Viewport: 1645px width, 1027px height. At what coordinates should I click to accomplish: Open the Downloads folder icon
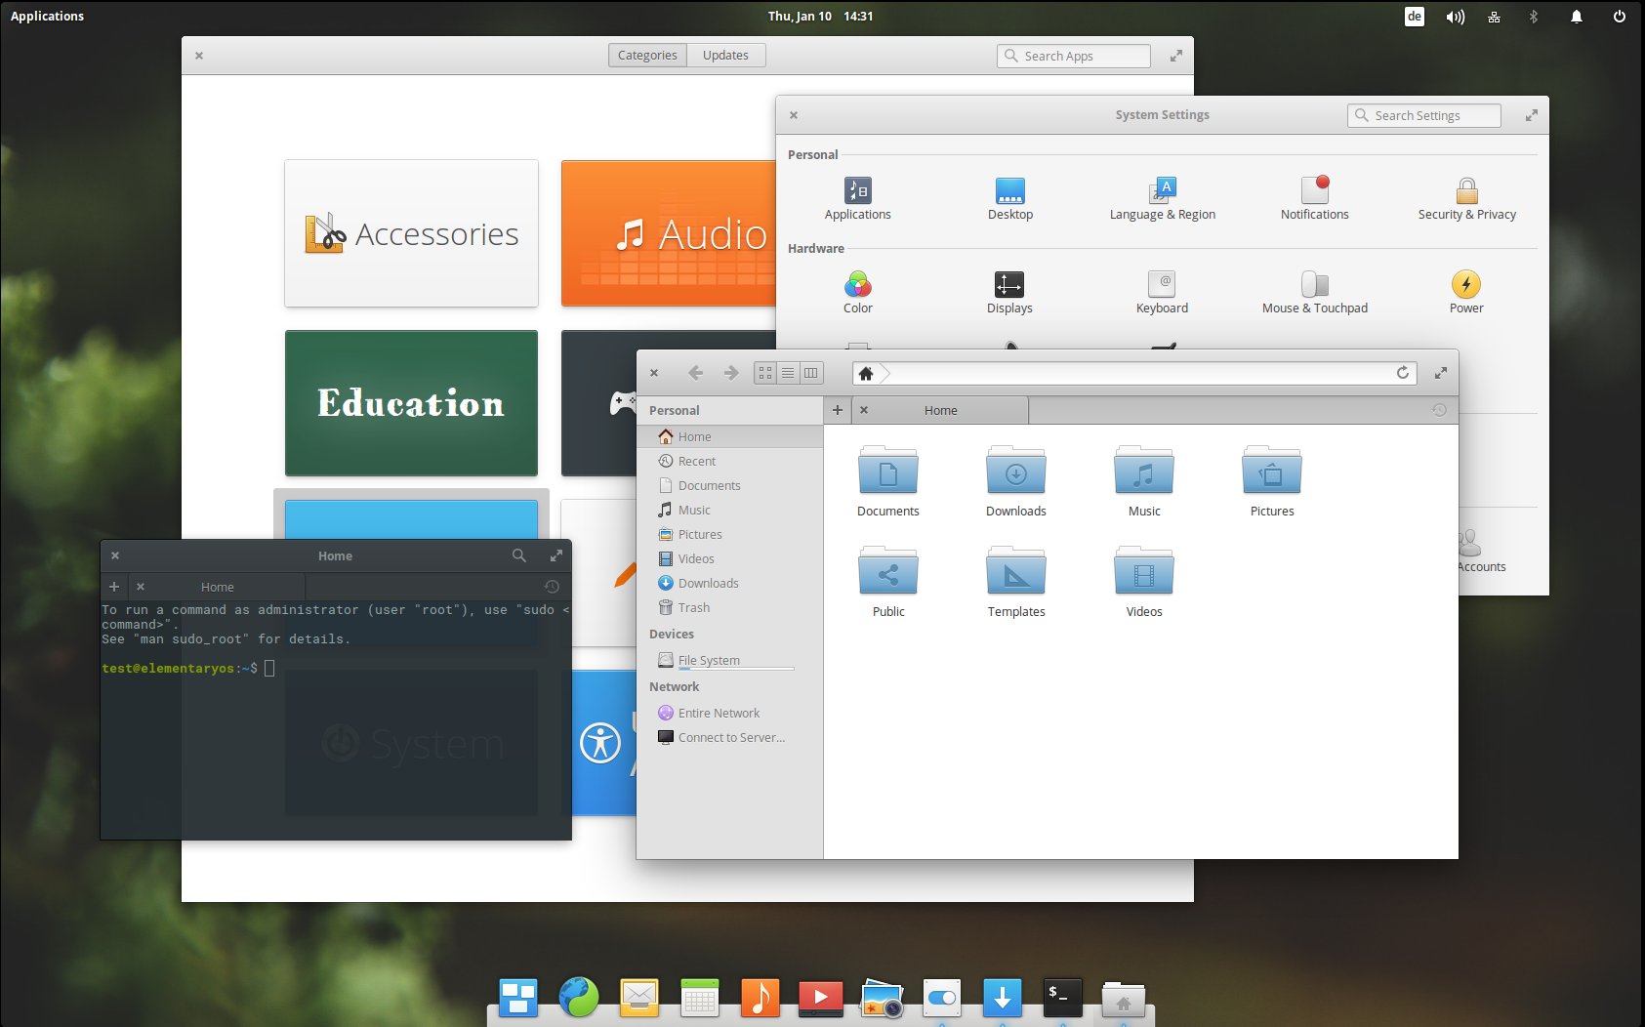(1015, 472)
